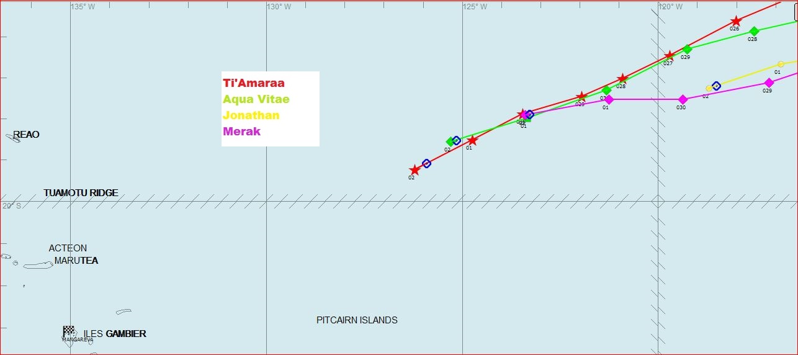The height and width of the screenshot is (355, 798).
Task: Select the magenta diamond labeled 01
Action: coord(609,100)
